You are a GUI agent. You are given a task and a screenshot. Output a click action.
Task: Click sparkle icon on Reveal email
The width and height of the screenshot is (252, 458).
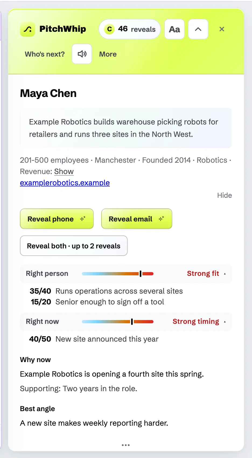161,219
